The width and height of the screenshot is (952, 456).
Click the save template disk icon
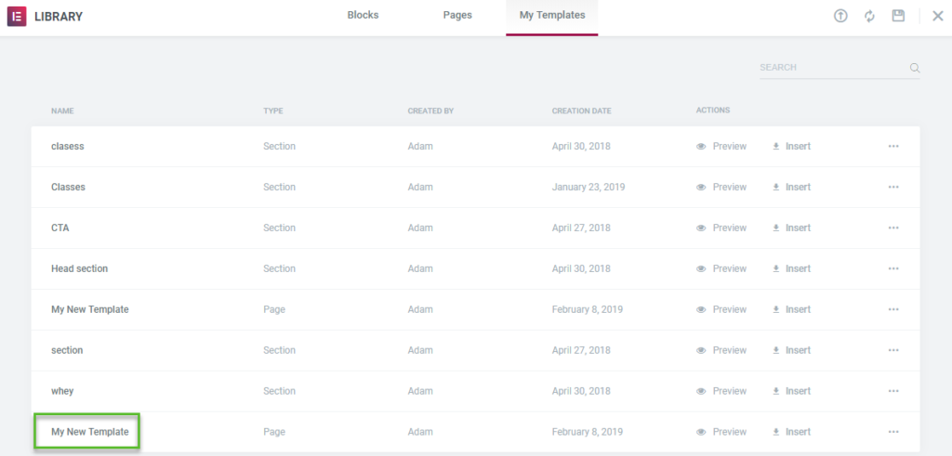coord(899,16)
